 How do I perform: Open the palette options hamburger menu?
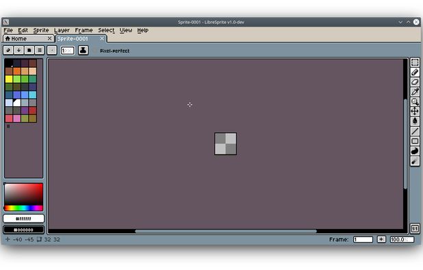40,50
